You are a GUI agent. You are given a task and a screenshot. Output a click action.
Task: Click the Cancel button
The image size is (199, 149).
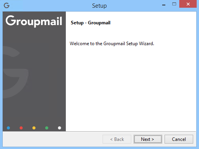[179, 139]
